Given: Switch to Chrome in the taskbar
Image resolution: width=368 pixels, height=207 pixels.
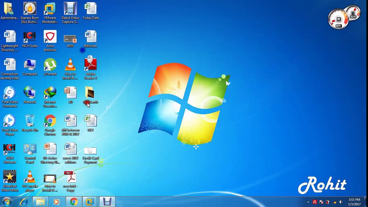Looking at the screenshot, I should coord(74,202).
